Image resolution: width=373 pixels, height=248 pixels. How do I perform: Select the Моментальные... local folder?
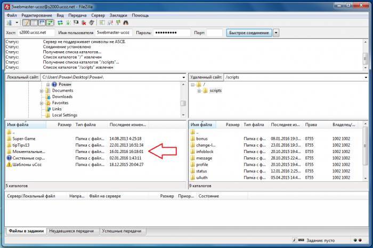pyautogui.click(x=29, y=151)
